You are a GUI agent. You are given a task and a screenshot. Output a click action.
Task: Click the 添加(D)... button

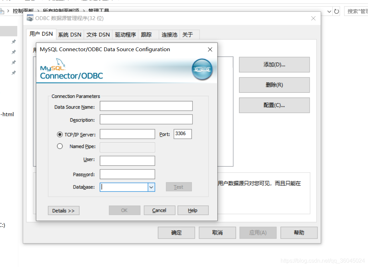point(274,65)
